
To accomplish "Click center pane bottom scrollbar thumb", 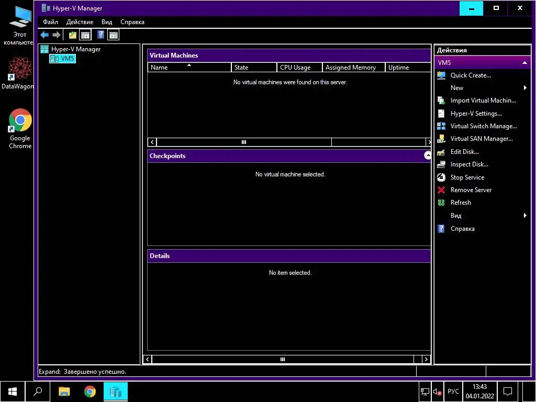I will (x=283, y=359).
